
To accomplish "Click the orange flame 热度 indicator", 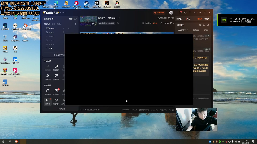I will pos(199,19).
